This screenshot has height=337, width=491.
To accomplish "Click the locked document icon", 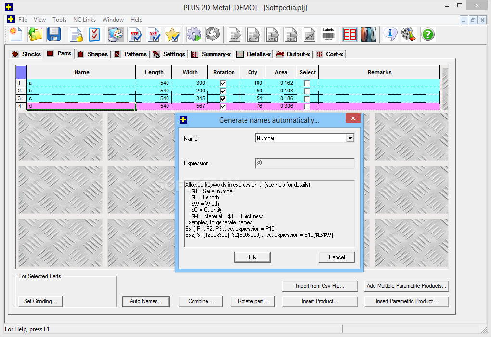I will click(x=76, y=35).
